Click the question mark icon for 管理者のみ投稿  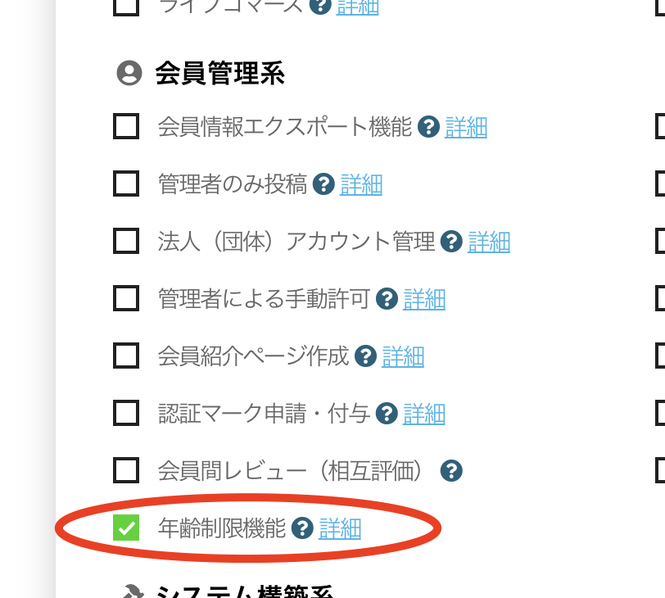pyautogui.click(x=324, y=185)
